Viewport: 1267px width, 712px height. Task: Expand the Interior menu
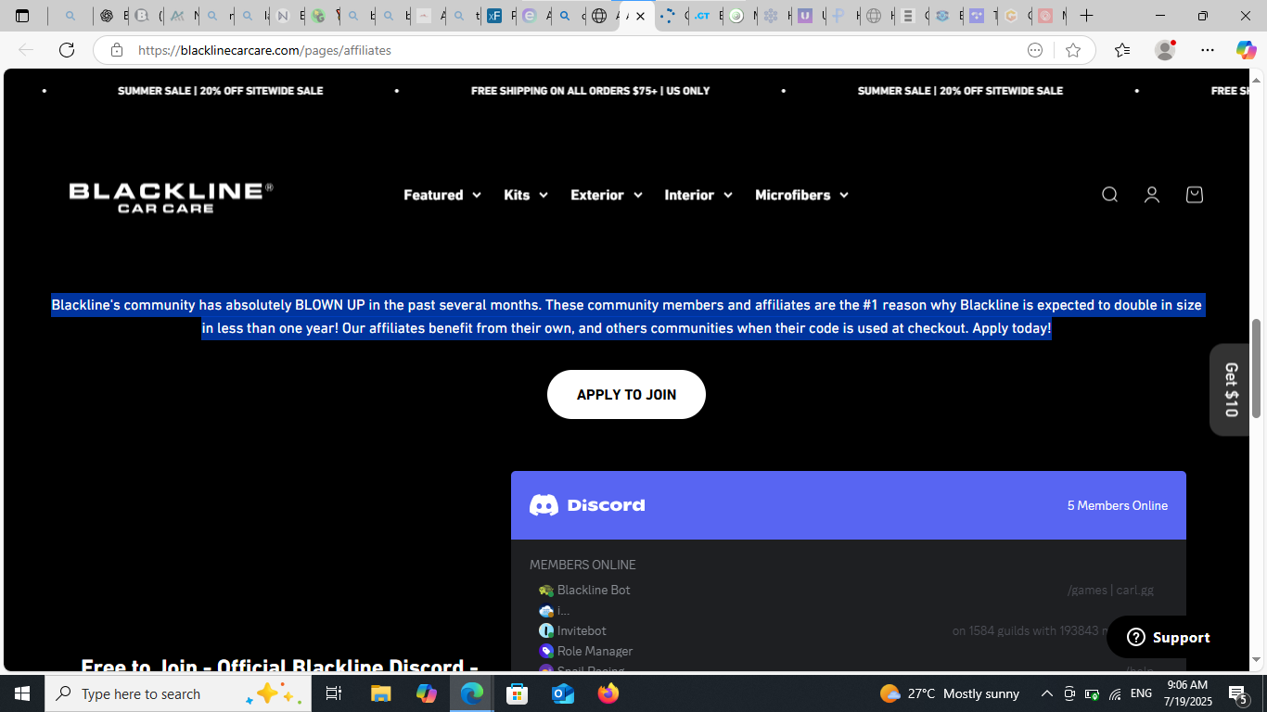(698, 195)
